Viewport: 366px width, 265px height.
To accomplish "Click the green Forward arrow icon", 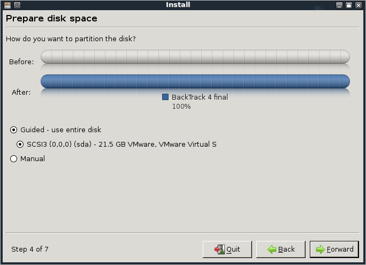I will click(x=320, y=249).
